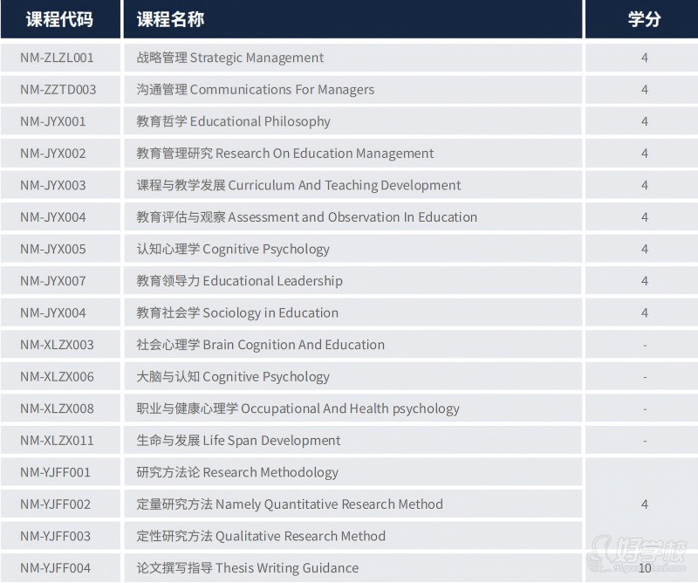Select 教育评估与观察 Assessment and Observation row

point(307,217)
